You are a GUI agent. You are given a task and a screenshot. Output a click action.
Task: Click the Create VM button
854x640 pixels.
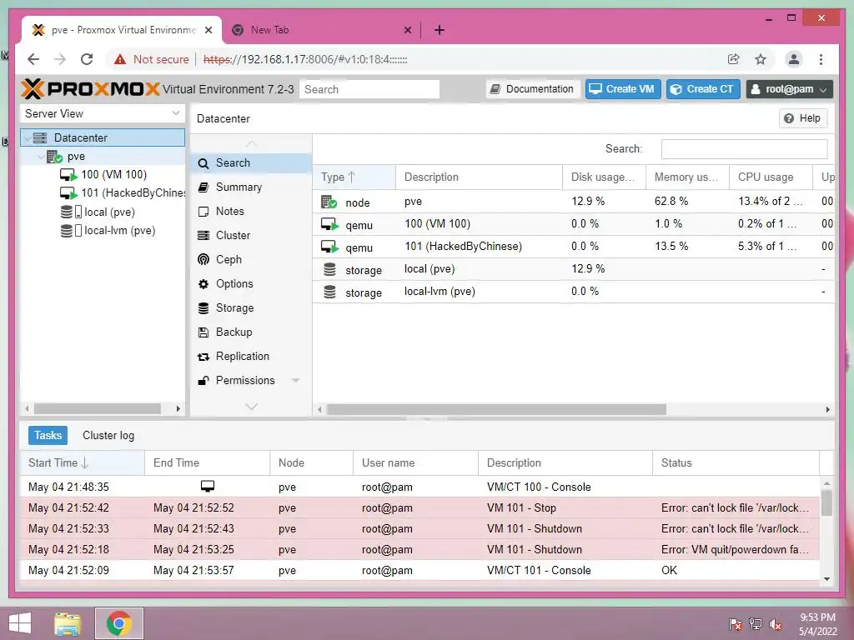tap(623, 89)
